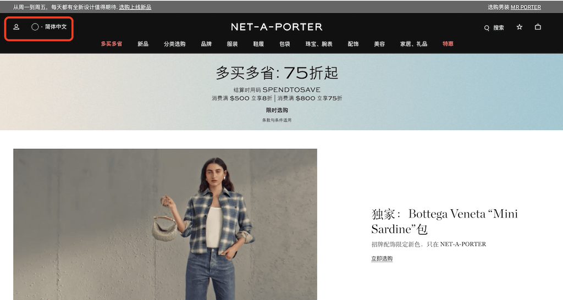Open the 简体中文 language selector

(56, 27)
